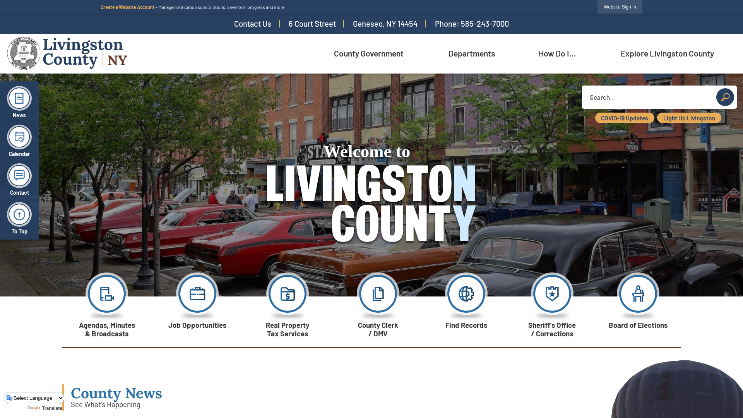Click the Board of Elections text label

(638, 325)
